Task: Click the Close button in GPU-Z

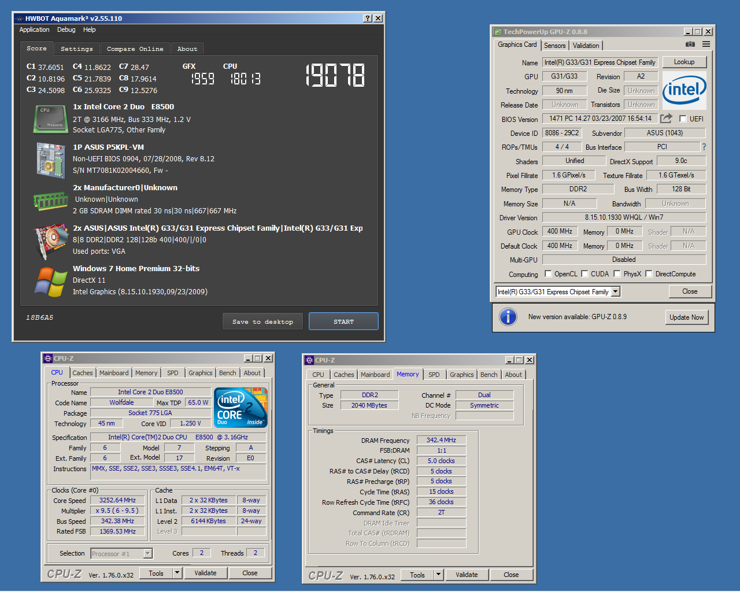Action: 690,291
